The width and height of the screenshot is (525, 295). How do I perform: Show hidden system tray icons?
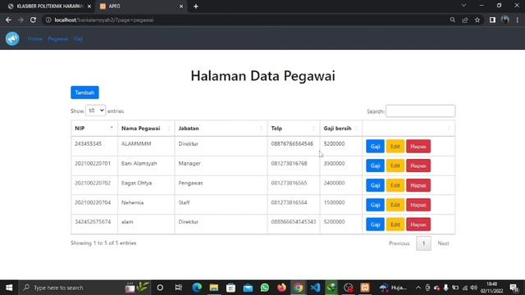[x=418, y=288]
